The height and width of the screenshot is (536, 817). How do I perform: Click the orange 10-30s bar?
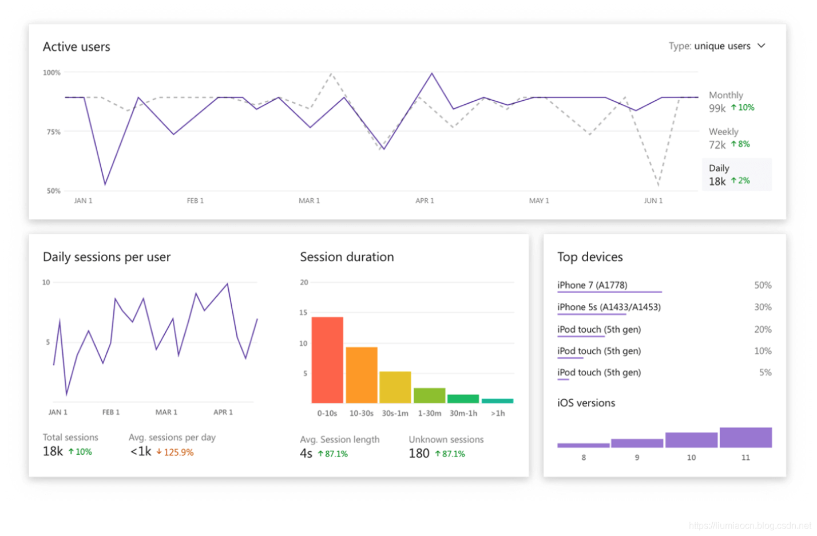pyautogui.click(x=362, y=375)
